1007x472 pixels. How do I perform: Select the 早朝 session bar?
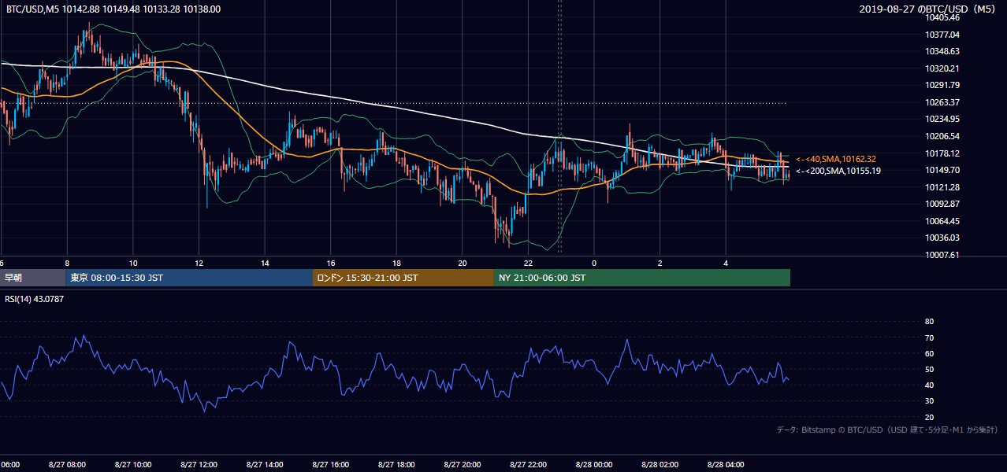pyautogui.click(x=32, y=278)
